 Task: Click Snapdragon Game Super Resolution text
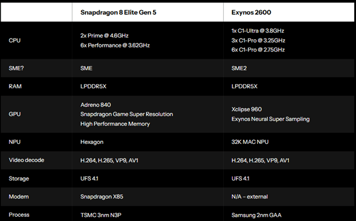(126, 114)
